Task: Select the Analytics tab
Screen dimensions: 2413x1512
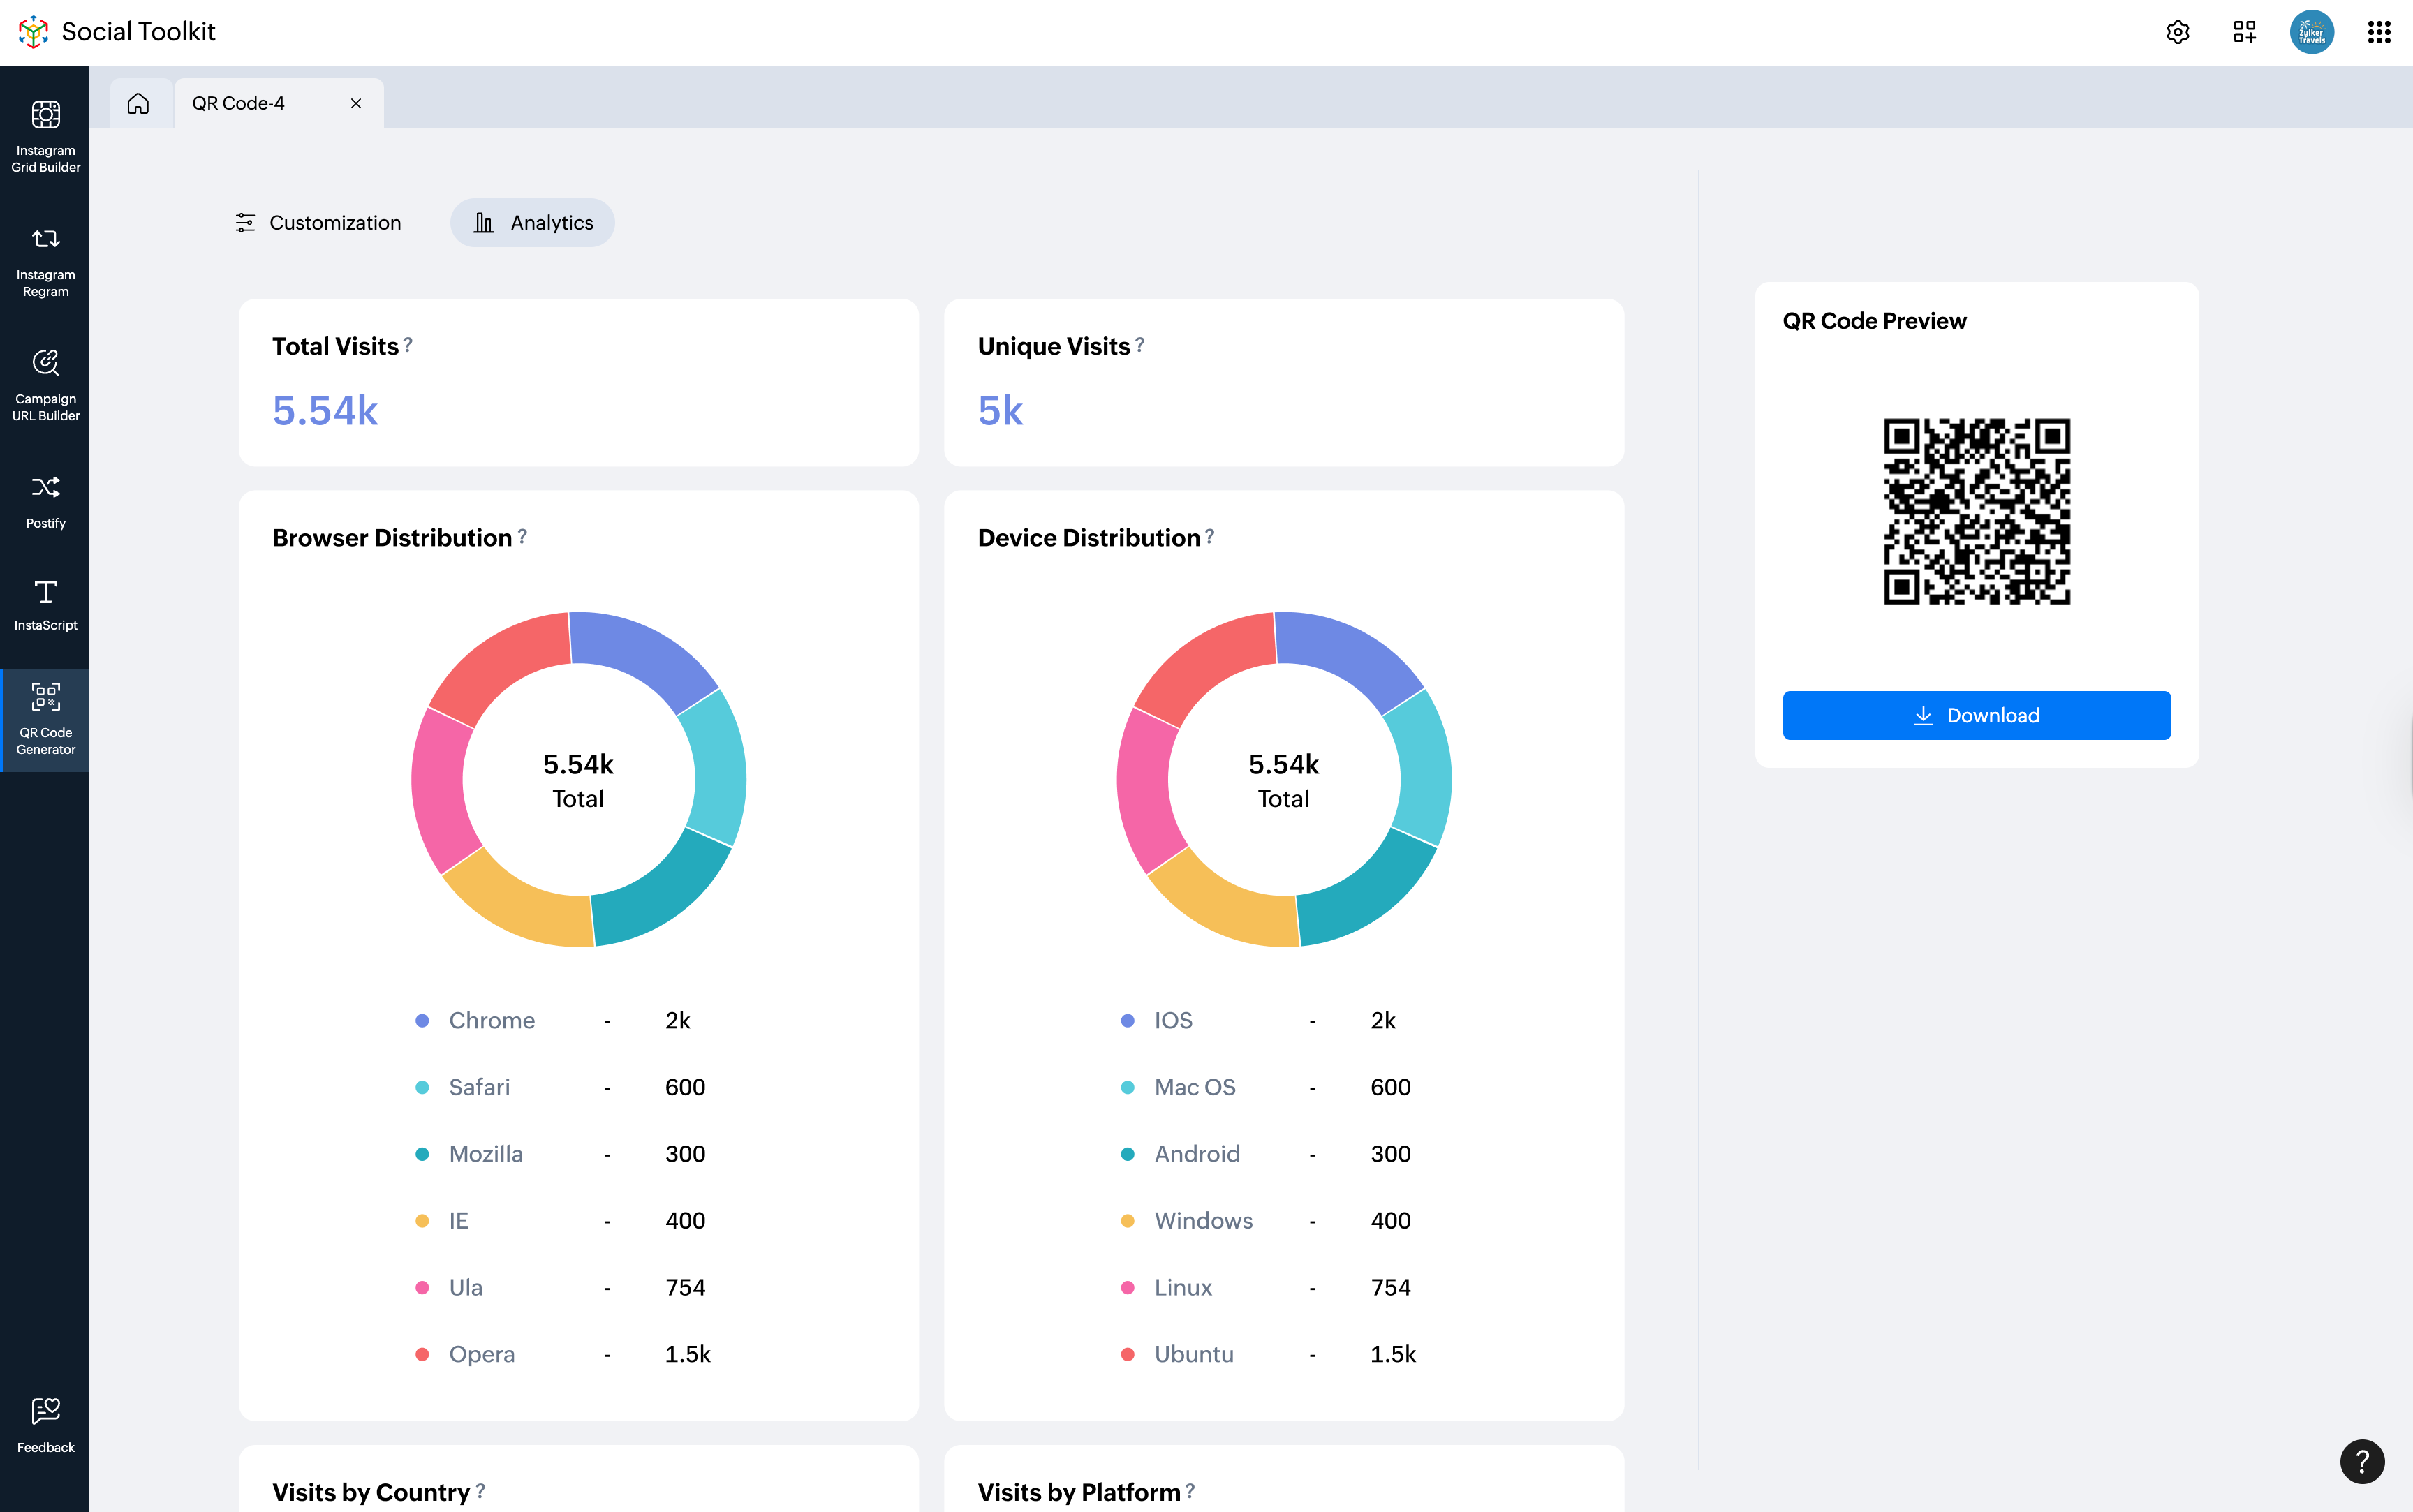Action: (532, 222)
